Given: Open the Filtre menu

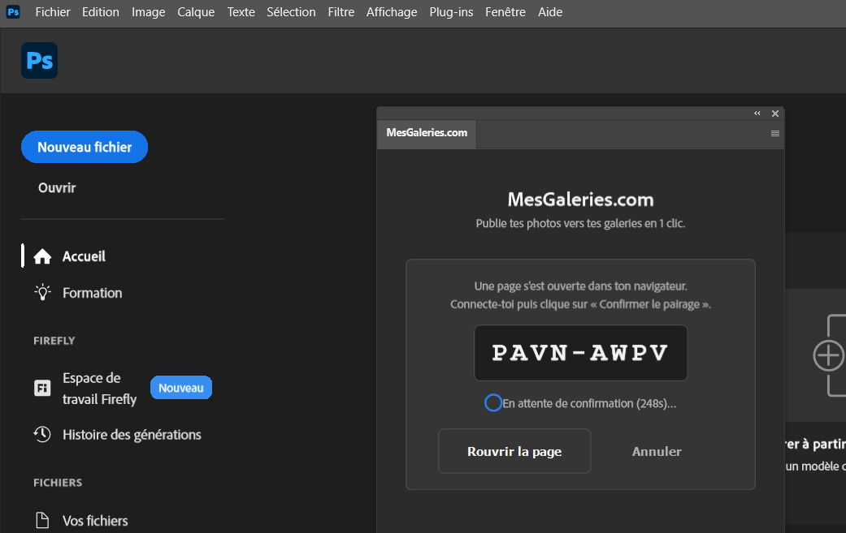Looking at the screenshot, I should pyautogui.click(x=341, y=12).
